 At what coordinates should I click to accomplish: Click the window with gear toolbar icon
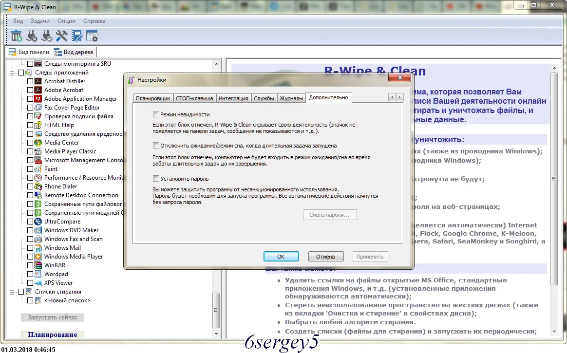pos(92,36)
